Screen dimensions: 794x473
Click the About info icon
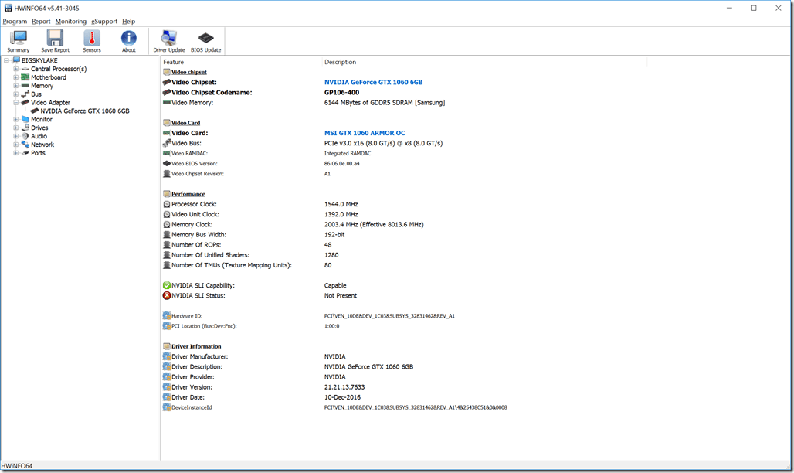[x=129, y=38]
